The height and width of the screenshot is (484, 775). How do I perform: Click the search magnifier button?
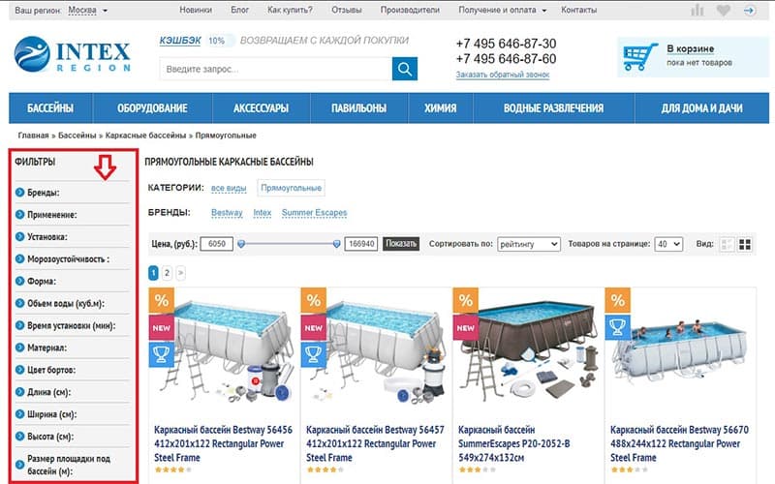[404, 69]
